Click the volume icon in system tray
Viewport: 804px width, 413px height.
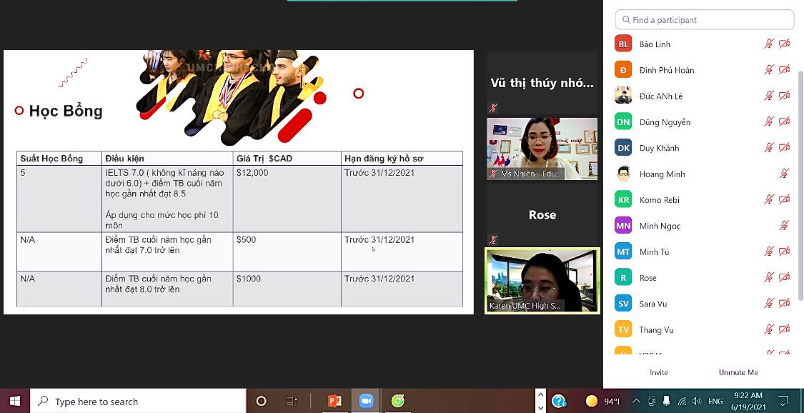(x=696, y=401)
